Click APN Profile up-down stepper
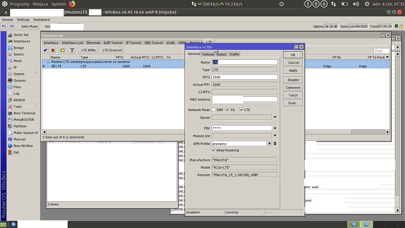 [275, 143]
